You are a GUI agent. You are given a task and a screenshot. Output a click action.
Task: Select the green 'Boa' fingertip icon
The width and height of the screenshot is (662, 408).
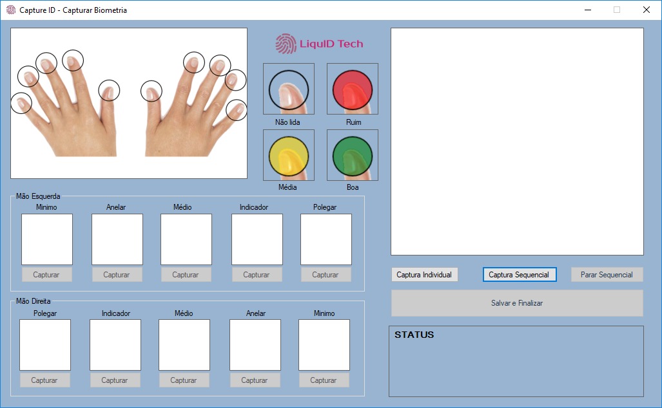click(353, 155)
